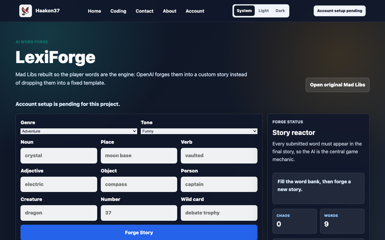385x240 pixels.
Task: Expand the Tone dropdown set to Funny
Action: coord(199,131)
